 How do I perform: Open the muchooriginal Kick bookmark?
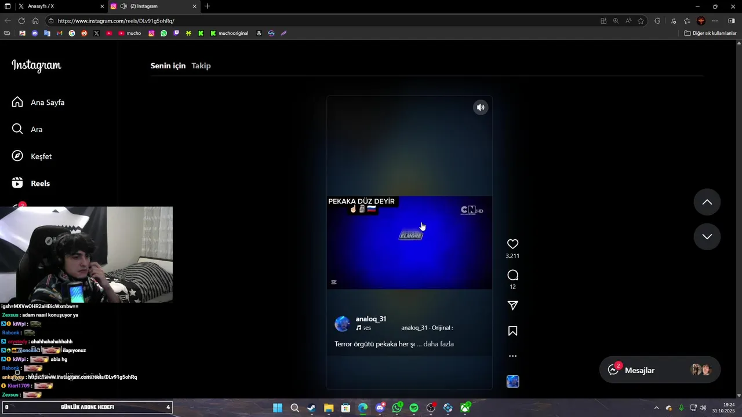(230, 33)
